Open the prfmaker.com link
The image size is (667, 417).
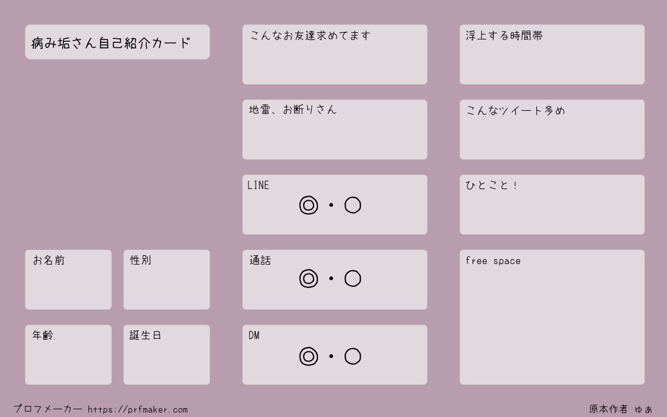coord(138,410)
